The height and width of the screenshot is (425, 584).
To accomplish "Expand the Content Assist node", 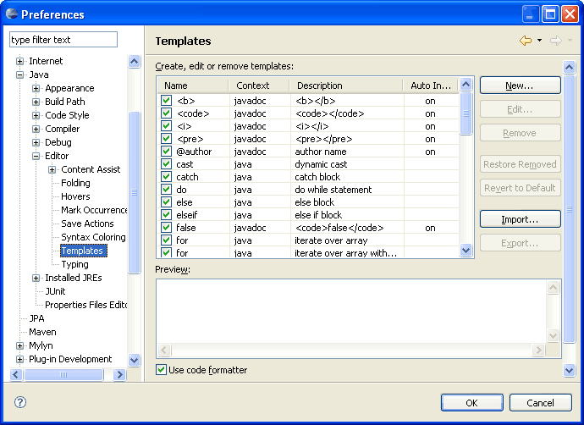I will click(x=52, y=170).
